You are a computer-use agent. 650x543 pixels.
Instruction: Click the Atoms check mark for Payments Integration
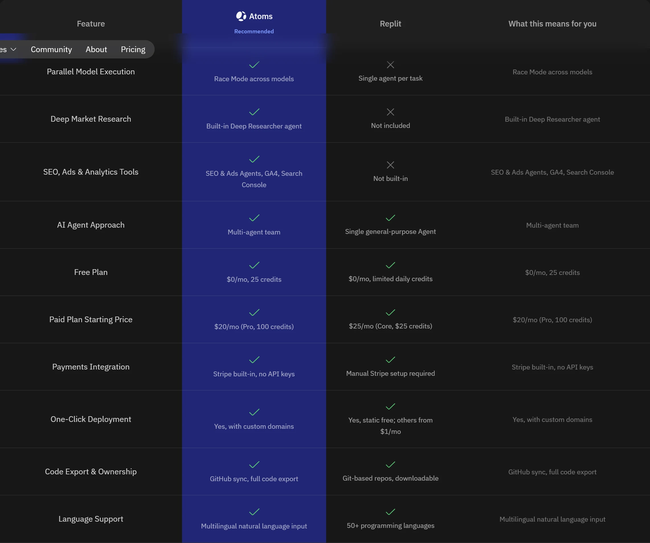254,360
